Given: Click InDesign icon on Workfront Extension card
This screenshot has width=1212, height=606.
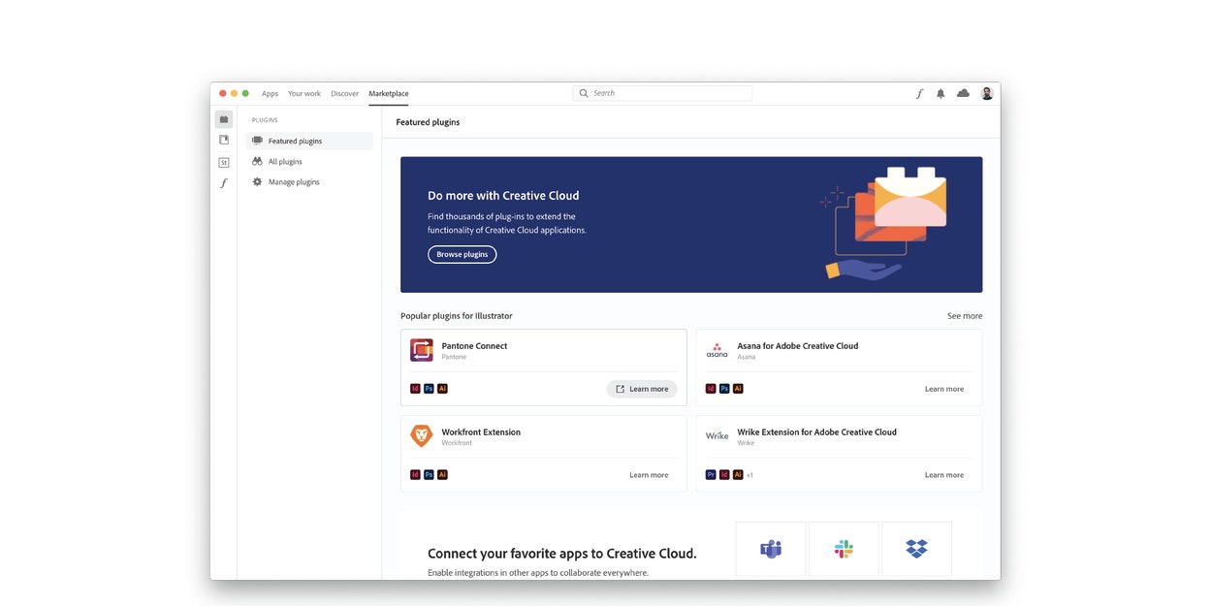Looking at the screenshot, I should coord(415,475).
